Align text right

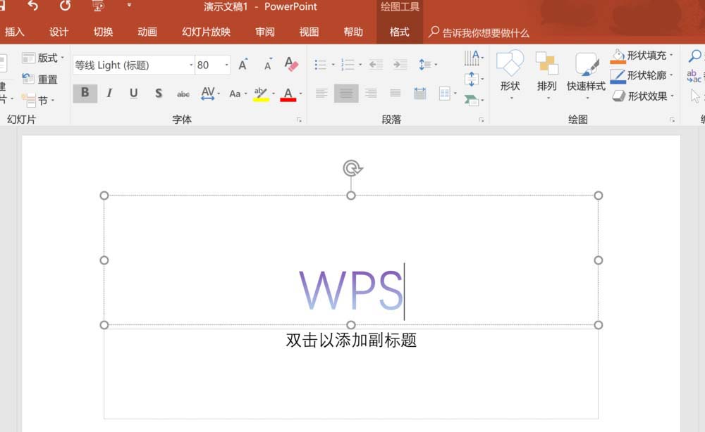[371, 94]
